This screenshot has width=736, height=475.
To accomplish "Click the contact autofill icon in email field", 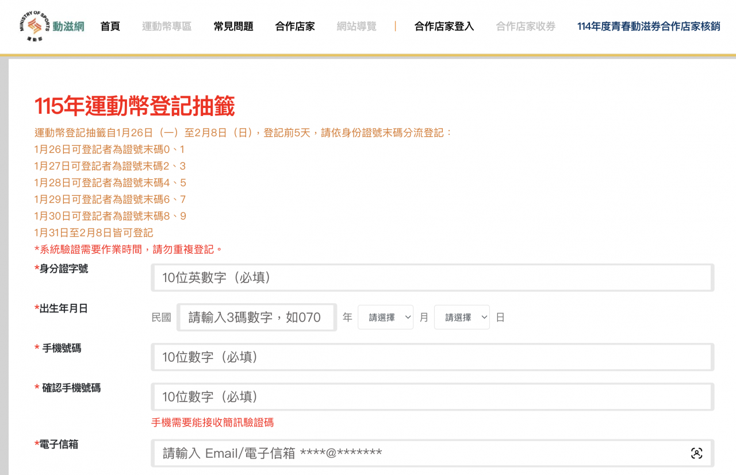I will (x=696, y=453).
